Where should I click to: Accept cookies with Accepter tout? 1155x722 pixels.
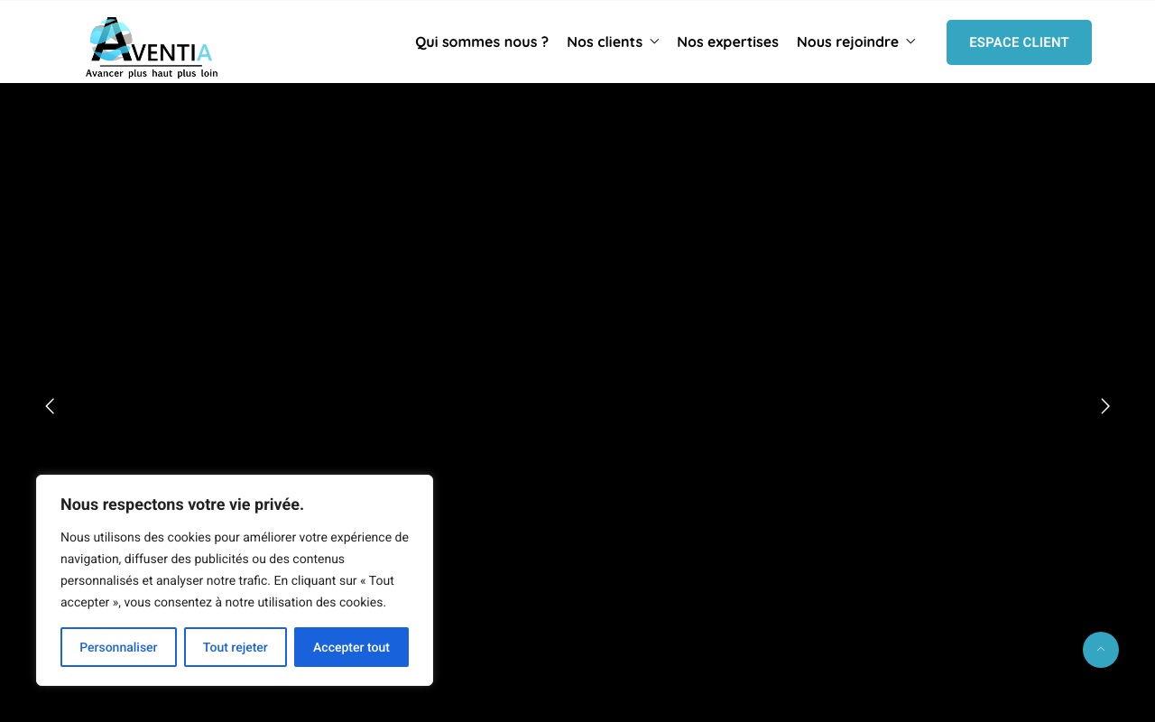click(351, 647)
